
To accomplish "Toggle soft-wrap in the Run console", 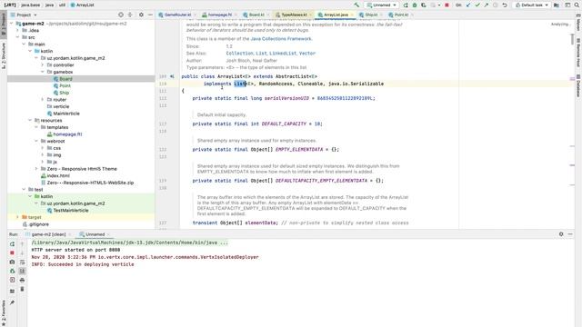I will (22, 263).
